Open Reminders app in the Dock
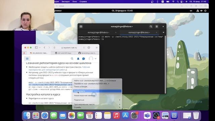 point(98,115)
